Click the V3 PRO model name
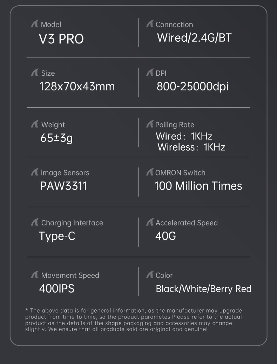The height and width of the screenshot is (364, 277). tap(61, 39)
